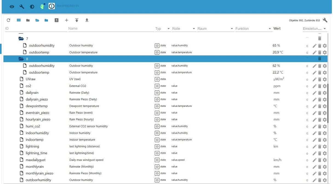Open the Funktion filter dropdown
The image size is (333, 184).
coord(254,29)
